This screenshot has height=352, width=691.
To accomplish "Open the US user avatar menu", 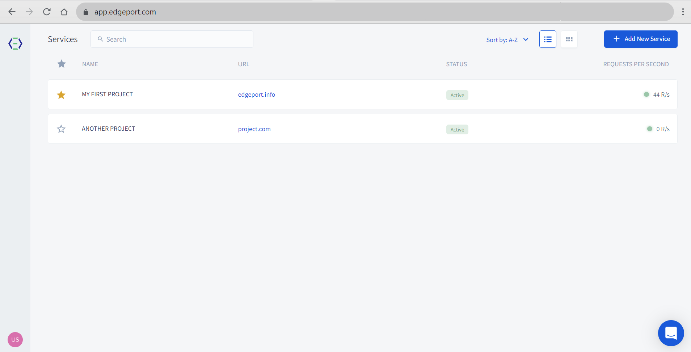I will pyautogui.click(x=15, y=339).
